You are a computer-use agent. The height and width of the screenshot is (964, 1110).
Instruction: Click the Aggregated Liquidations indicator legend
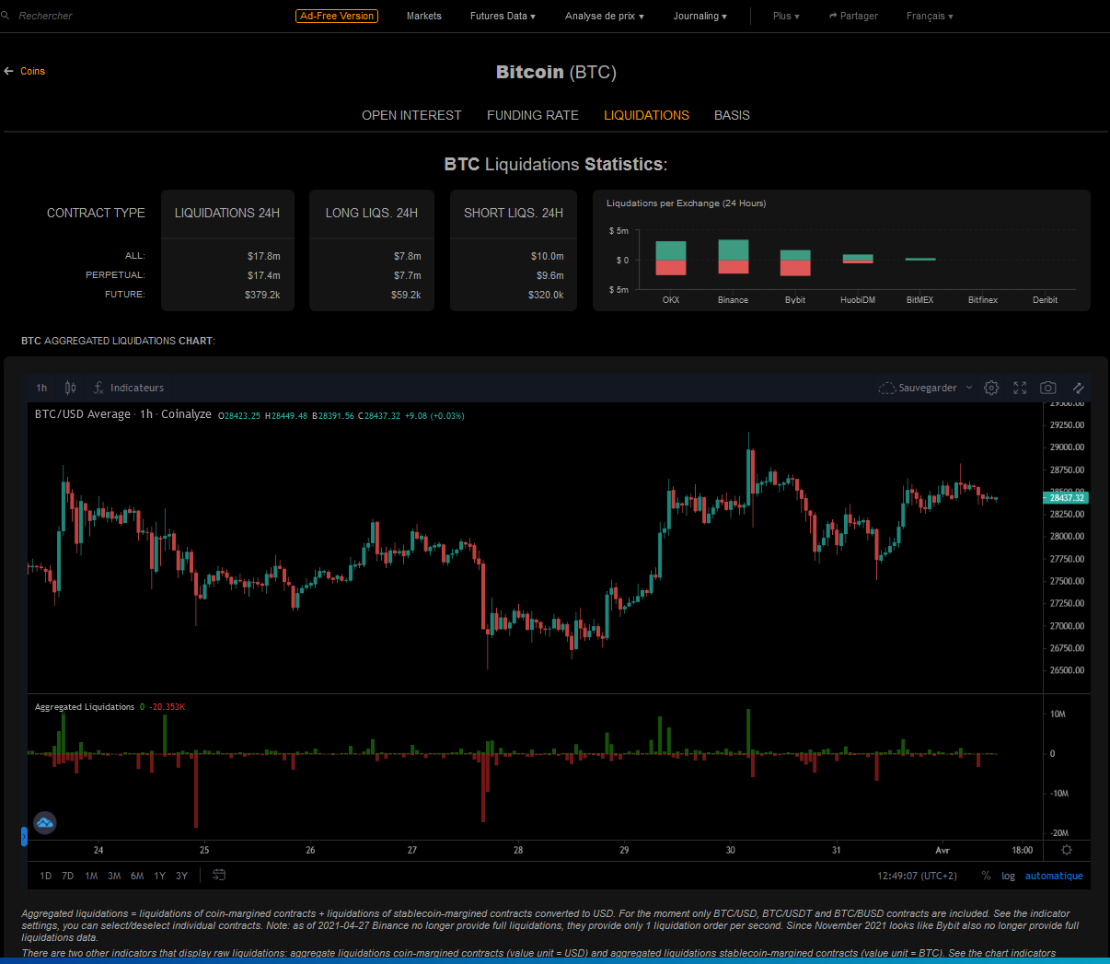[x=85, y=707]
